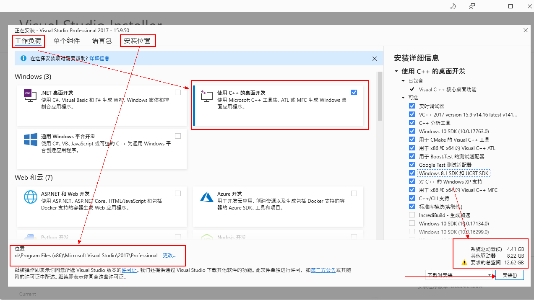Click the install path d:\Program Files (x86) text
Screen dimensions: 534x300
[86, 255]
